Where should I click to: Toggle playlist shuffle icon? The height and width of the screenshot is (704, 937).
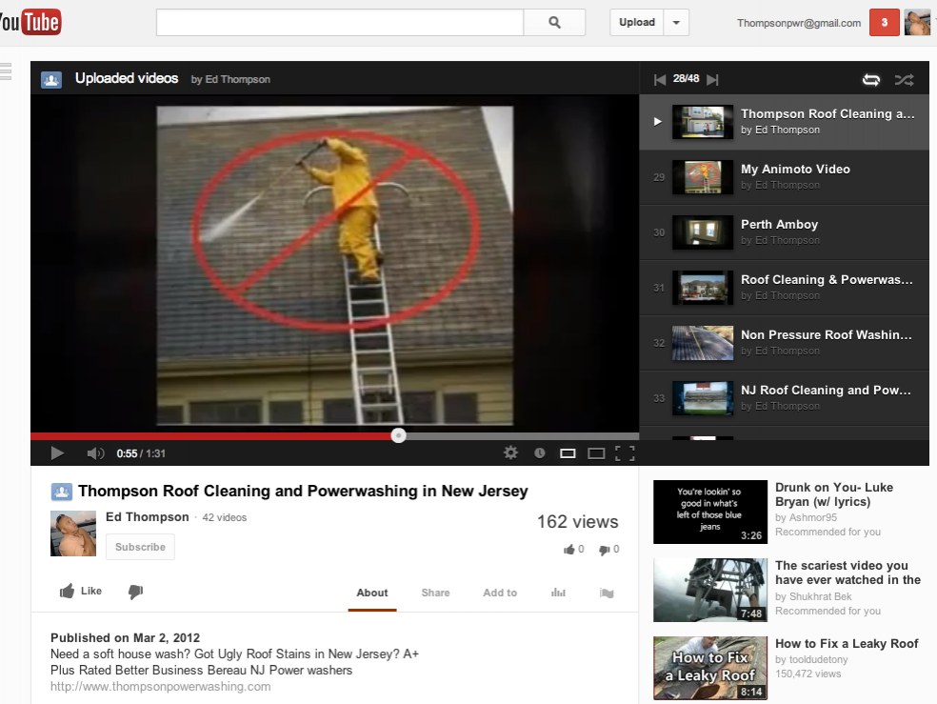click(x=904, y=80)
